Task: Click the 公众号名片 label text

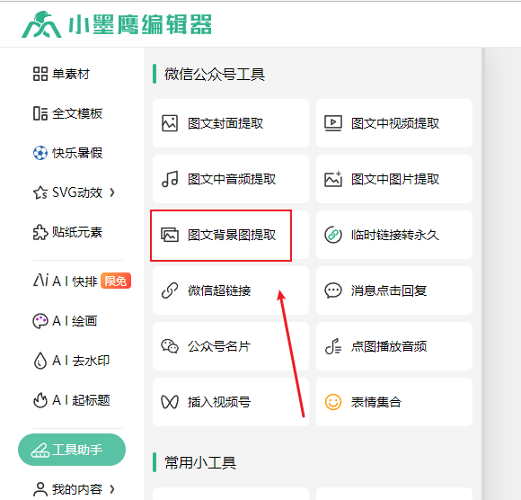Action: [x=219, y=346]
